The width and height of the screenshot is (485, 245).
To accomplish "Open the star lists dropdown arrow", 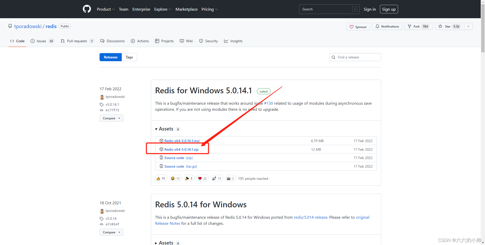I will coord(468,26).
